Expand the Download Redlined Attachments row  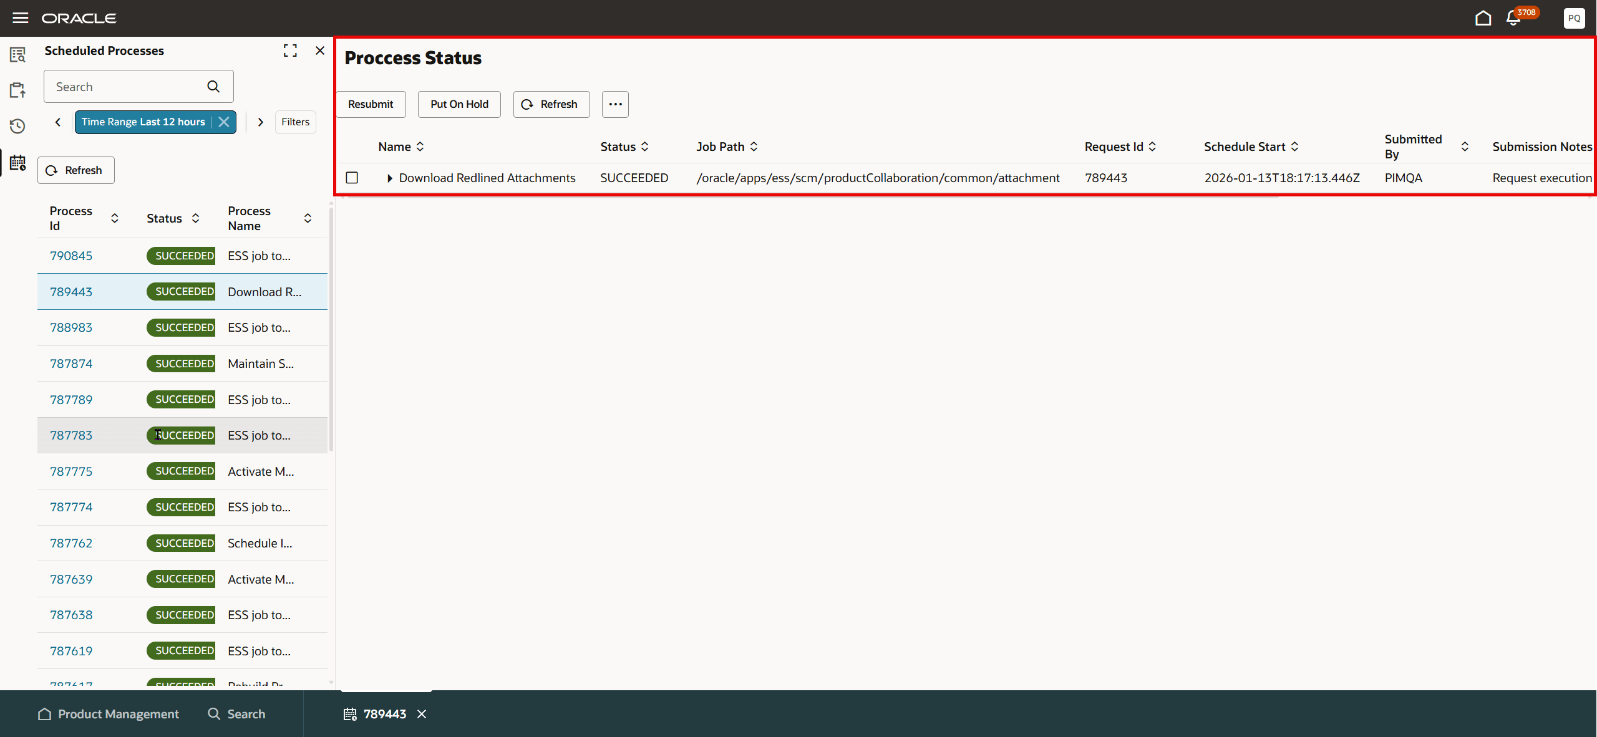(x=390, y=178)
